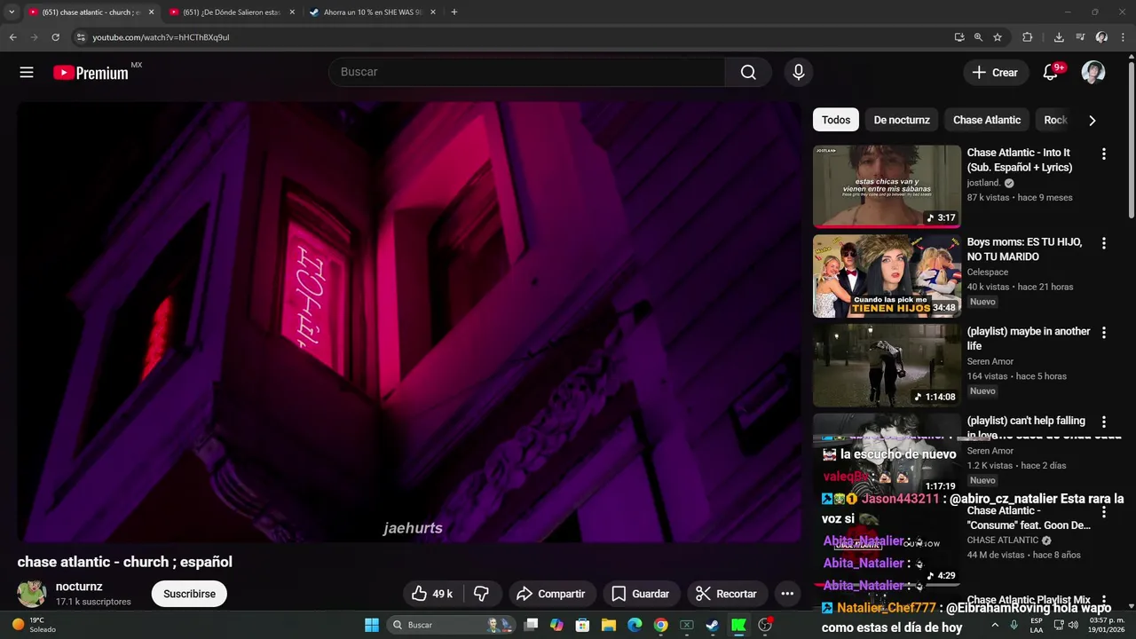Open Steam from the taskbar

pos(712,625)
